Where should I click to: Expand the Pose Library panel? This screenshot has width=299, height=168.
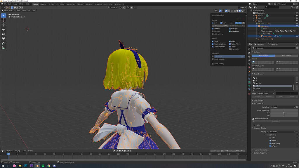258,101
